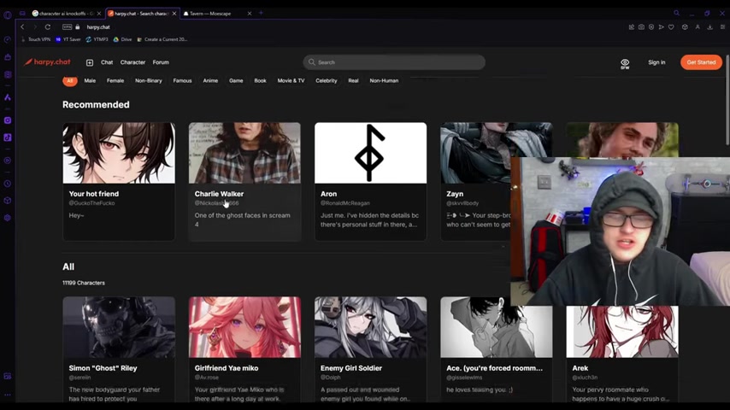Open Instagram in the browser sidebar
Screen dimensions: 730x410
[8, 120]
